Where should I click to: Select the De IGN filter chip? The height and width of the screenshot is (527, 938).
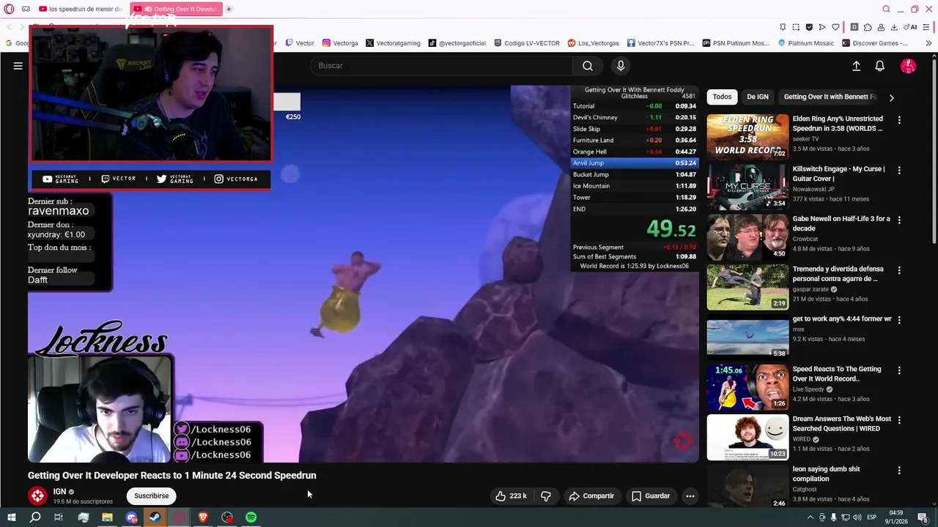(x=758, y=97)
